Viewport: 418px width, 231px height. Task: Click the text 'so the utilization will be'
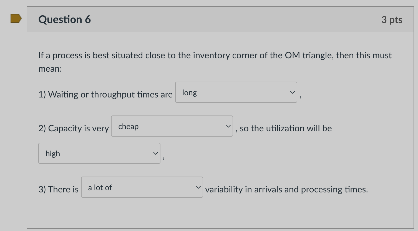(284, 128)
